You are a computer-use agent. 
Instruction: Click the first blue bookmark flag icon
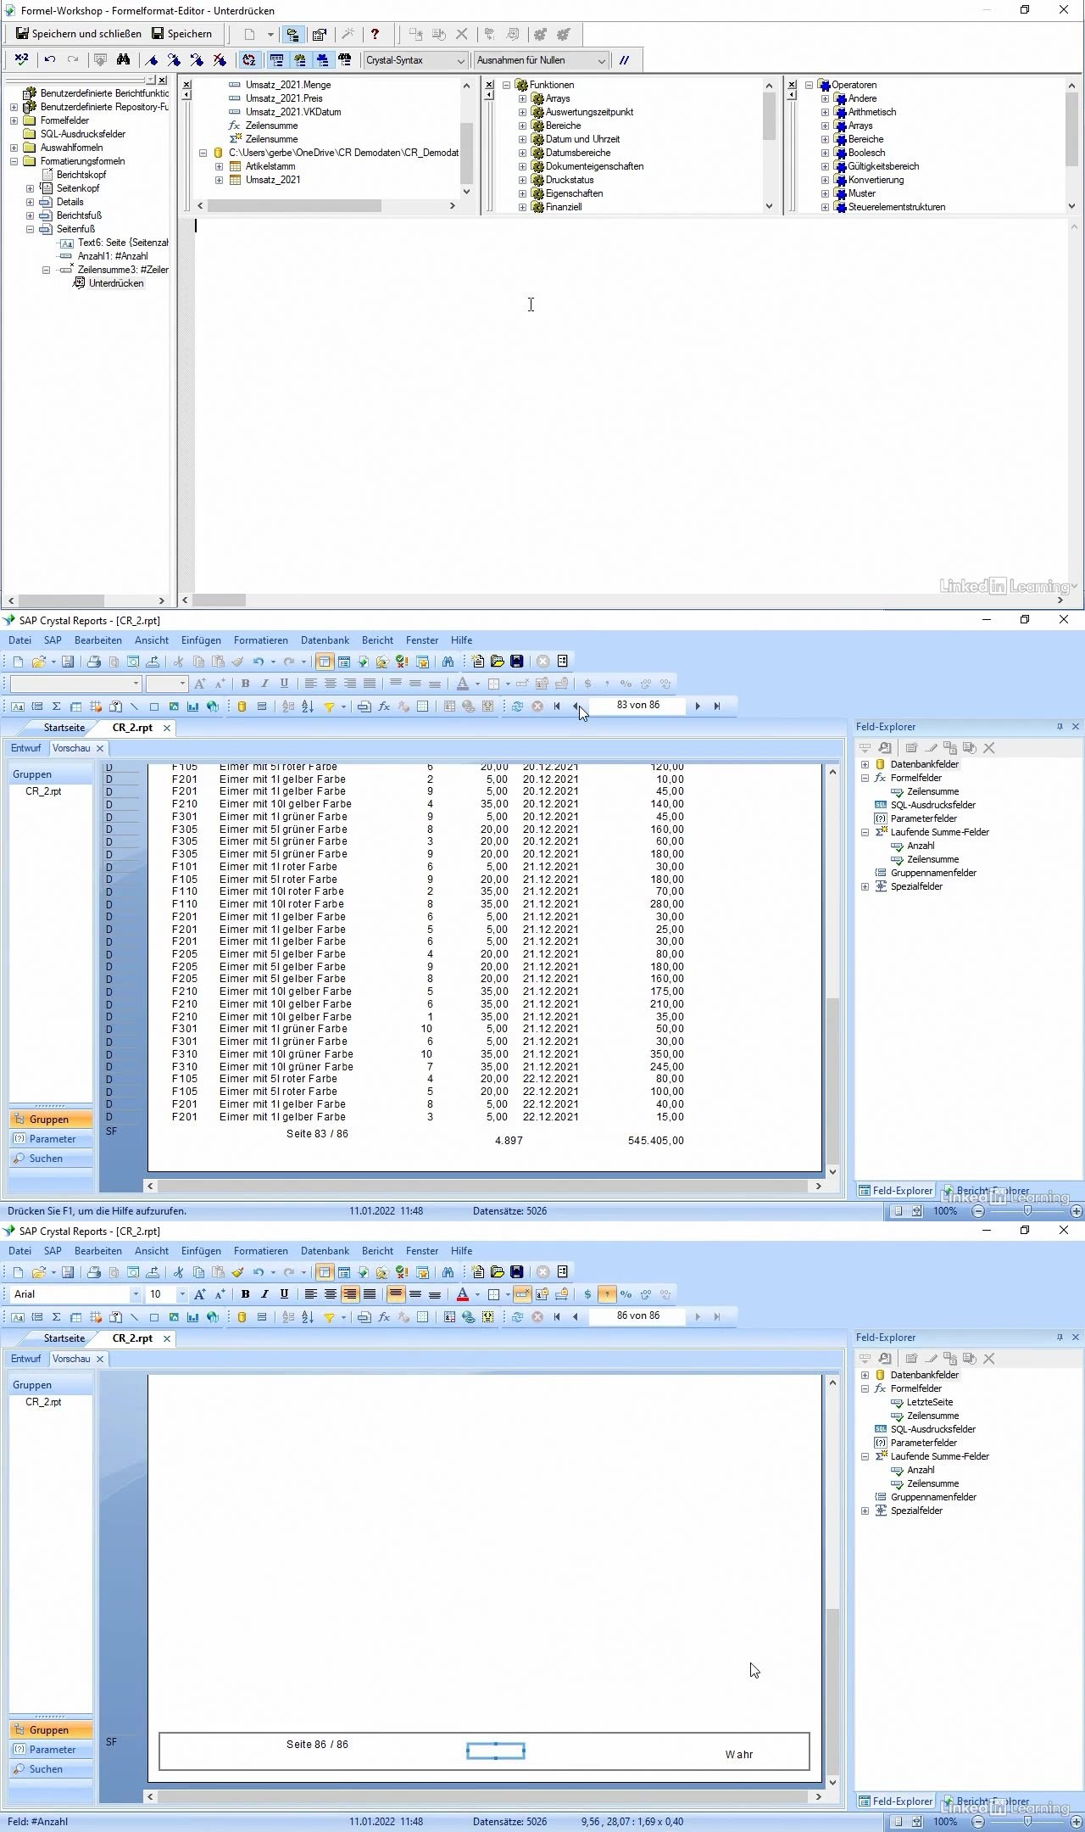click(x=153, y=59)
